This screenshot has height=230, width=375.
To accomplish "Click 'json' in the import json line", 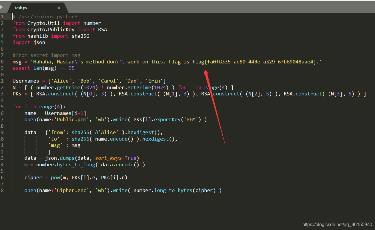I will tap(39, 42).
